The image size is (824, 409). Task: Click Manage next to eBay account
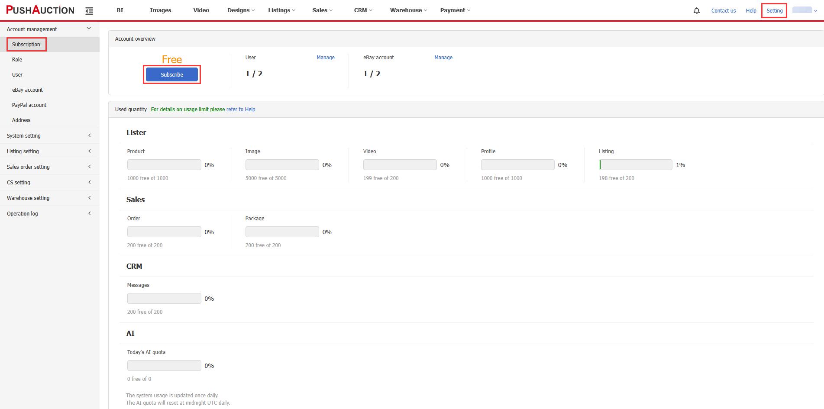tap(443, 58)
